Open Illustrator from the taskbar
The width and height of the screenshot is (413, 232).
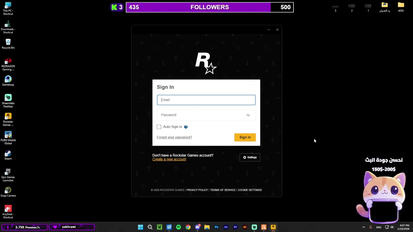pyautogui.click(x=245, y=227)
